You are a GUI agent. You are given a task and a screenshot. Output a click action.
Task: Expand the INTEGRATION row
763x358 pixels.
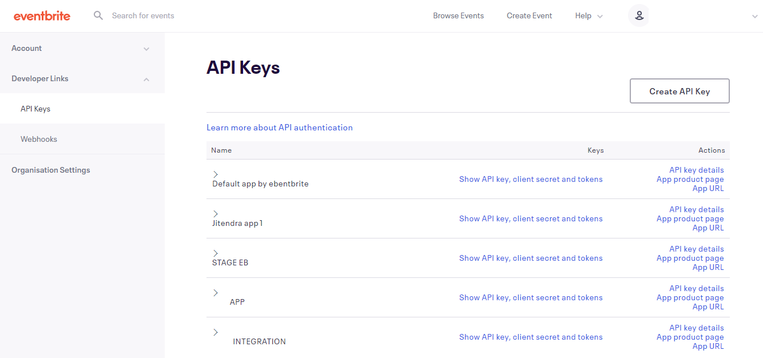[x=216, y=332]
